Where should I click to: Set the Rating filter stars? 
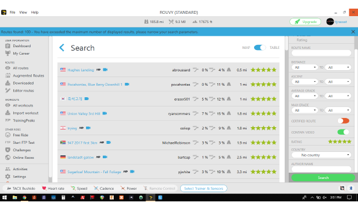[x=340, y=142]
